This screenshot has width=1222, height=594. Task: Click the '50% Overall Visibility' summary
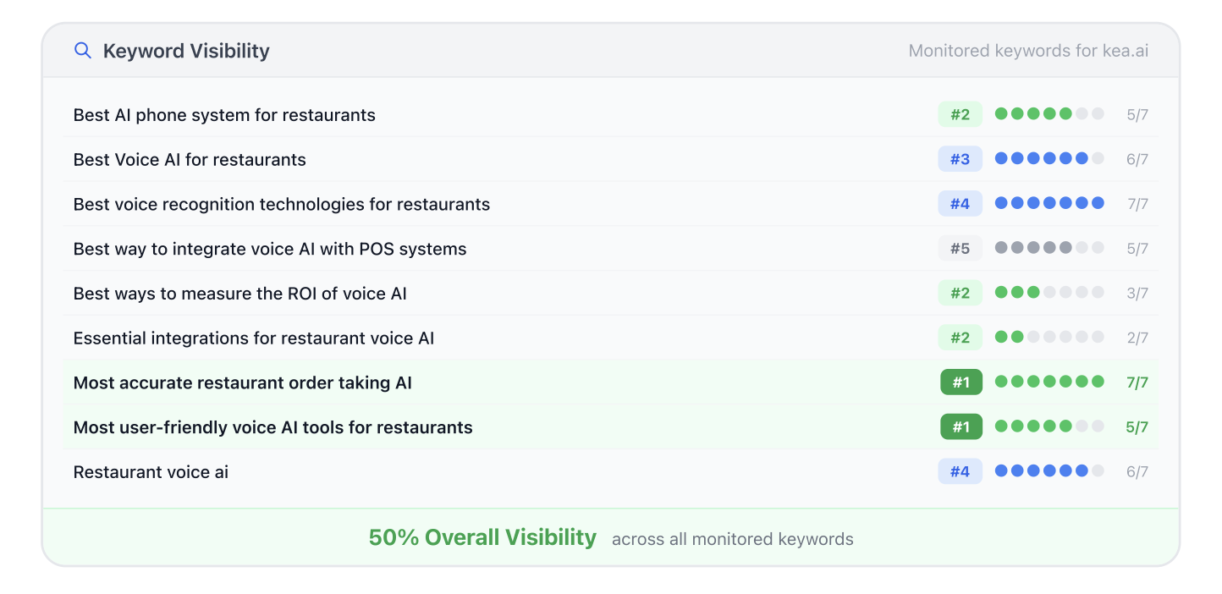(482, 537)
